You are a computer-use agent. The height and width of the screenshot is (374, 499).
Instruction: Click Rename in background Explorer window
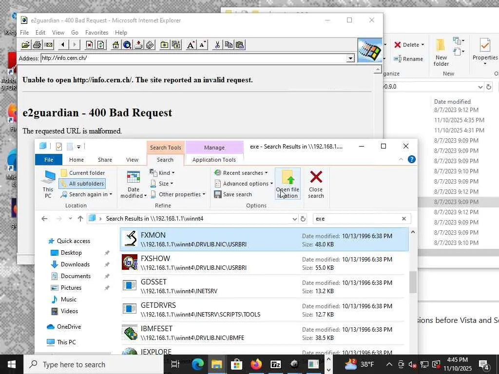pos(408,59)
